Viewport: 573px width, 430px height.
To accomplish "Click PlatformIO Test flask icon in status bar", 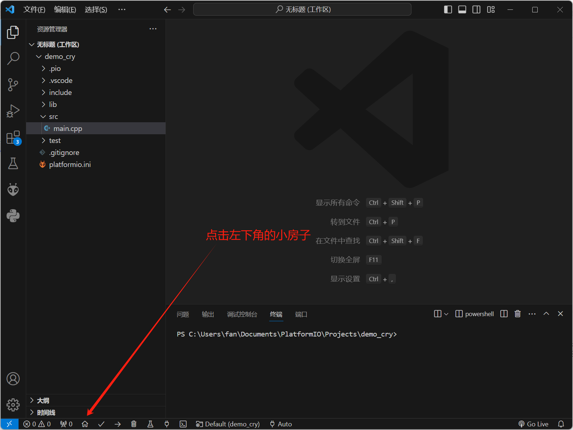I will point(150,424).
